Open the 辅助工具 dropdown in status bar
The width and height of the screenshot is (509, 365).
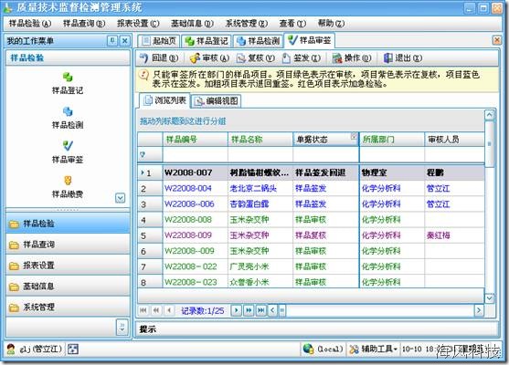[x=374, y=349]
